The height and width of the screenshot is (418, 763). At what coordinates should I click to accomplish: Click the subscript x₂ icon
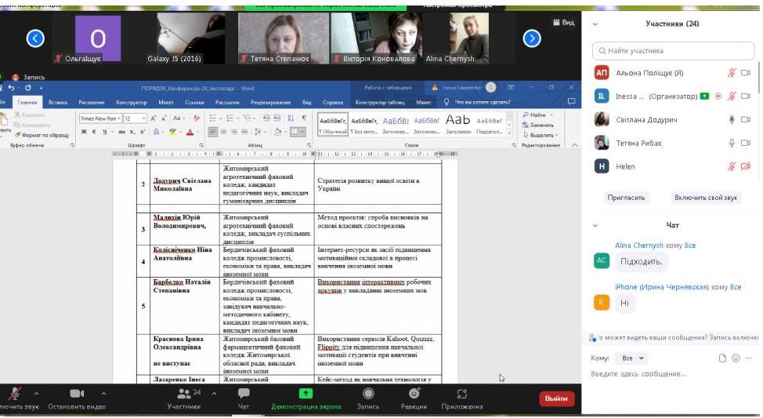tap(132, 132)
